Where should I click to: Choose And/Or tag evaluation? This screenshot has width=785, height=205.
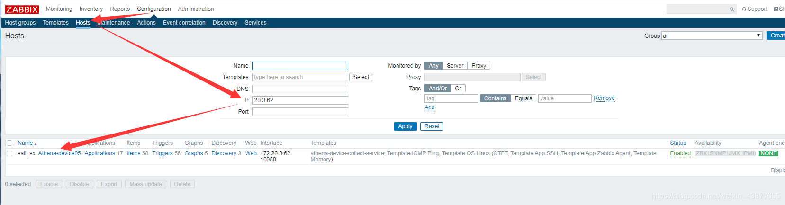438,89
